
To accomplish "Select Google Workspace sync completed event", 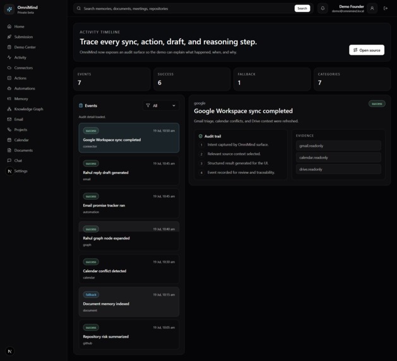I will [129, 138].
